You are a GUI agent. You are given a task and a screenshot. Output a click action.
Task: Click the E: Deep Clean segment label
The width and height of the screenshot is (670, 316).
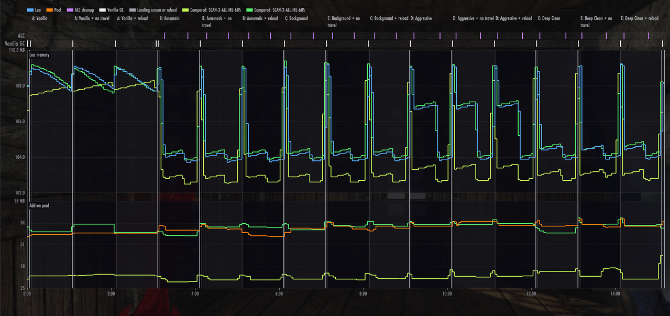click(549, 18)
